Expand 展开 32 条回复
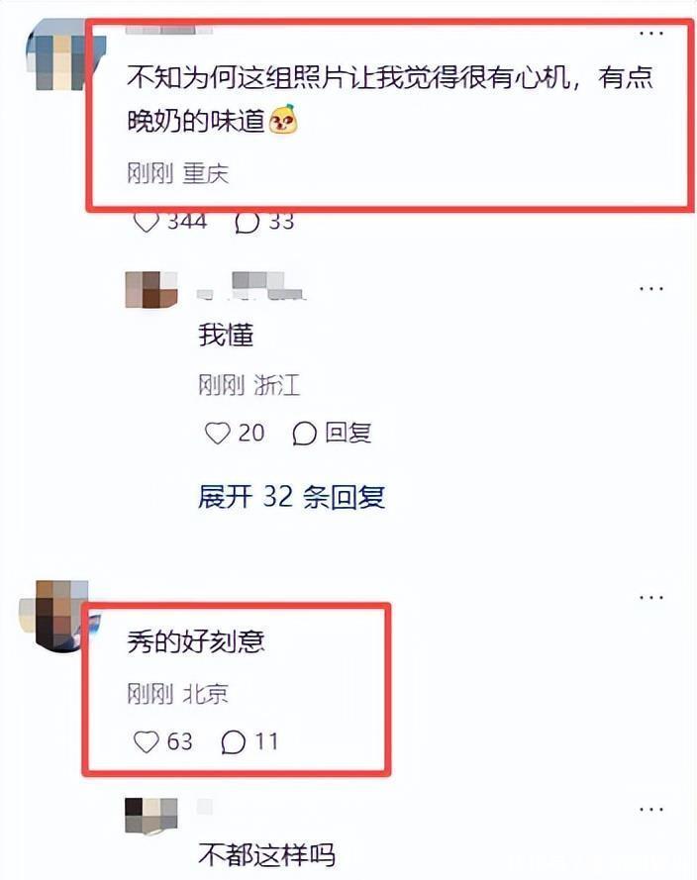The height and width of the screenshot is (880, 697). click(x=292, y=497)
